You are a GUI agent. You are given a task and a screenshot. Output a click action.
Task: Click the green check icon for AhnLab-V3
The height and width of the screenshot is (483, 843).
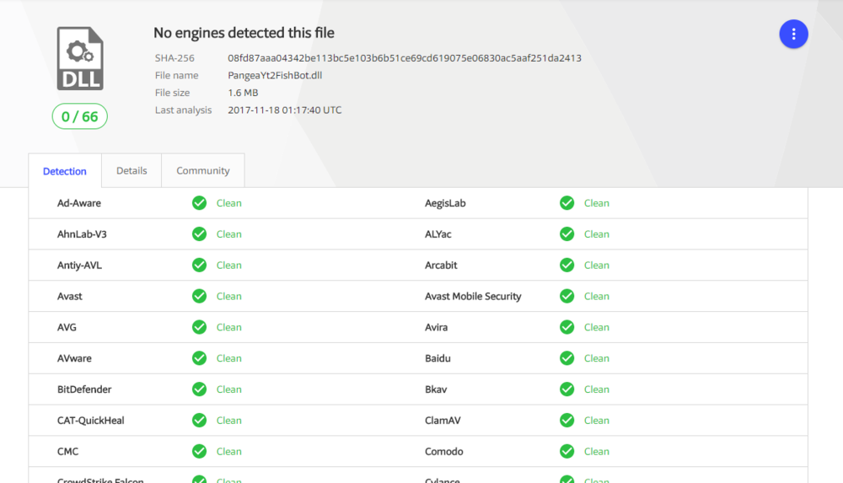pos(200,234)
